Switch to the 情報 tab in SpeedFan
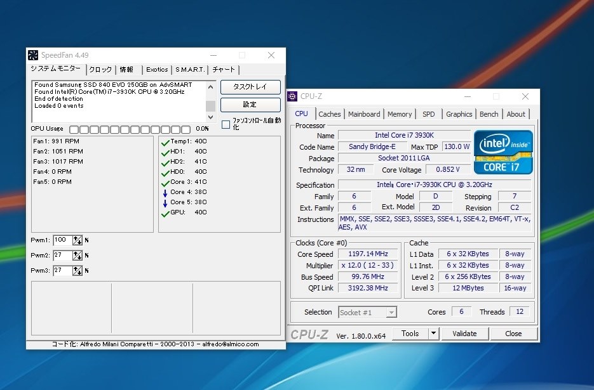Viewport: 594px width, 390px height. (x=128, y=70)
